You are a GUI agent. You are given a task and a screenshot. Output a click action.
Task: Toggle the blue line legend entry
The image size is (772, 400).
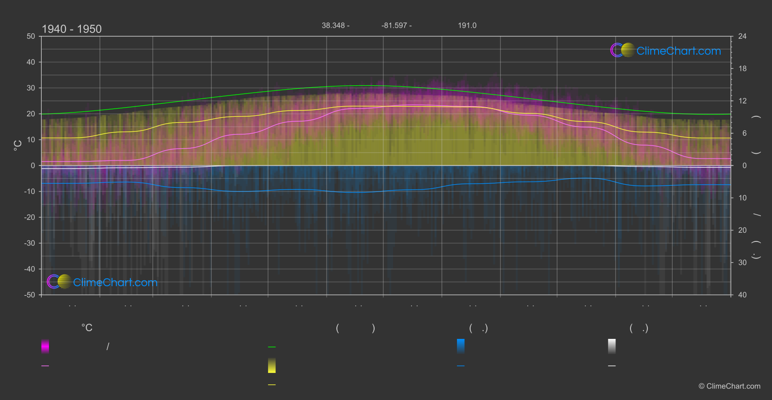pyautogui.click(x=461, y=366)
